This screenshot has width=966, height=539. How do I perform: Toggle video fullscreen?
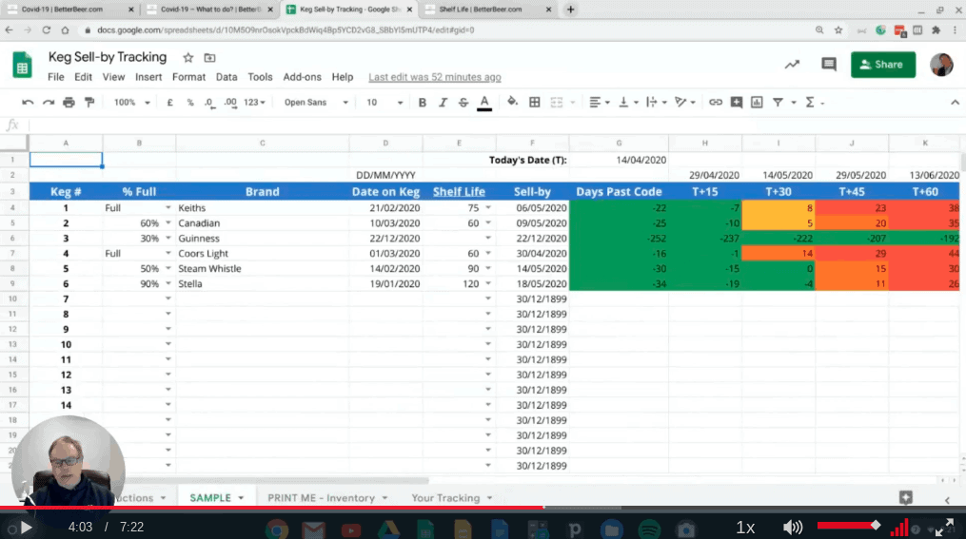tap(944, 527)
